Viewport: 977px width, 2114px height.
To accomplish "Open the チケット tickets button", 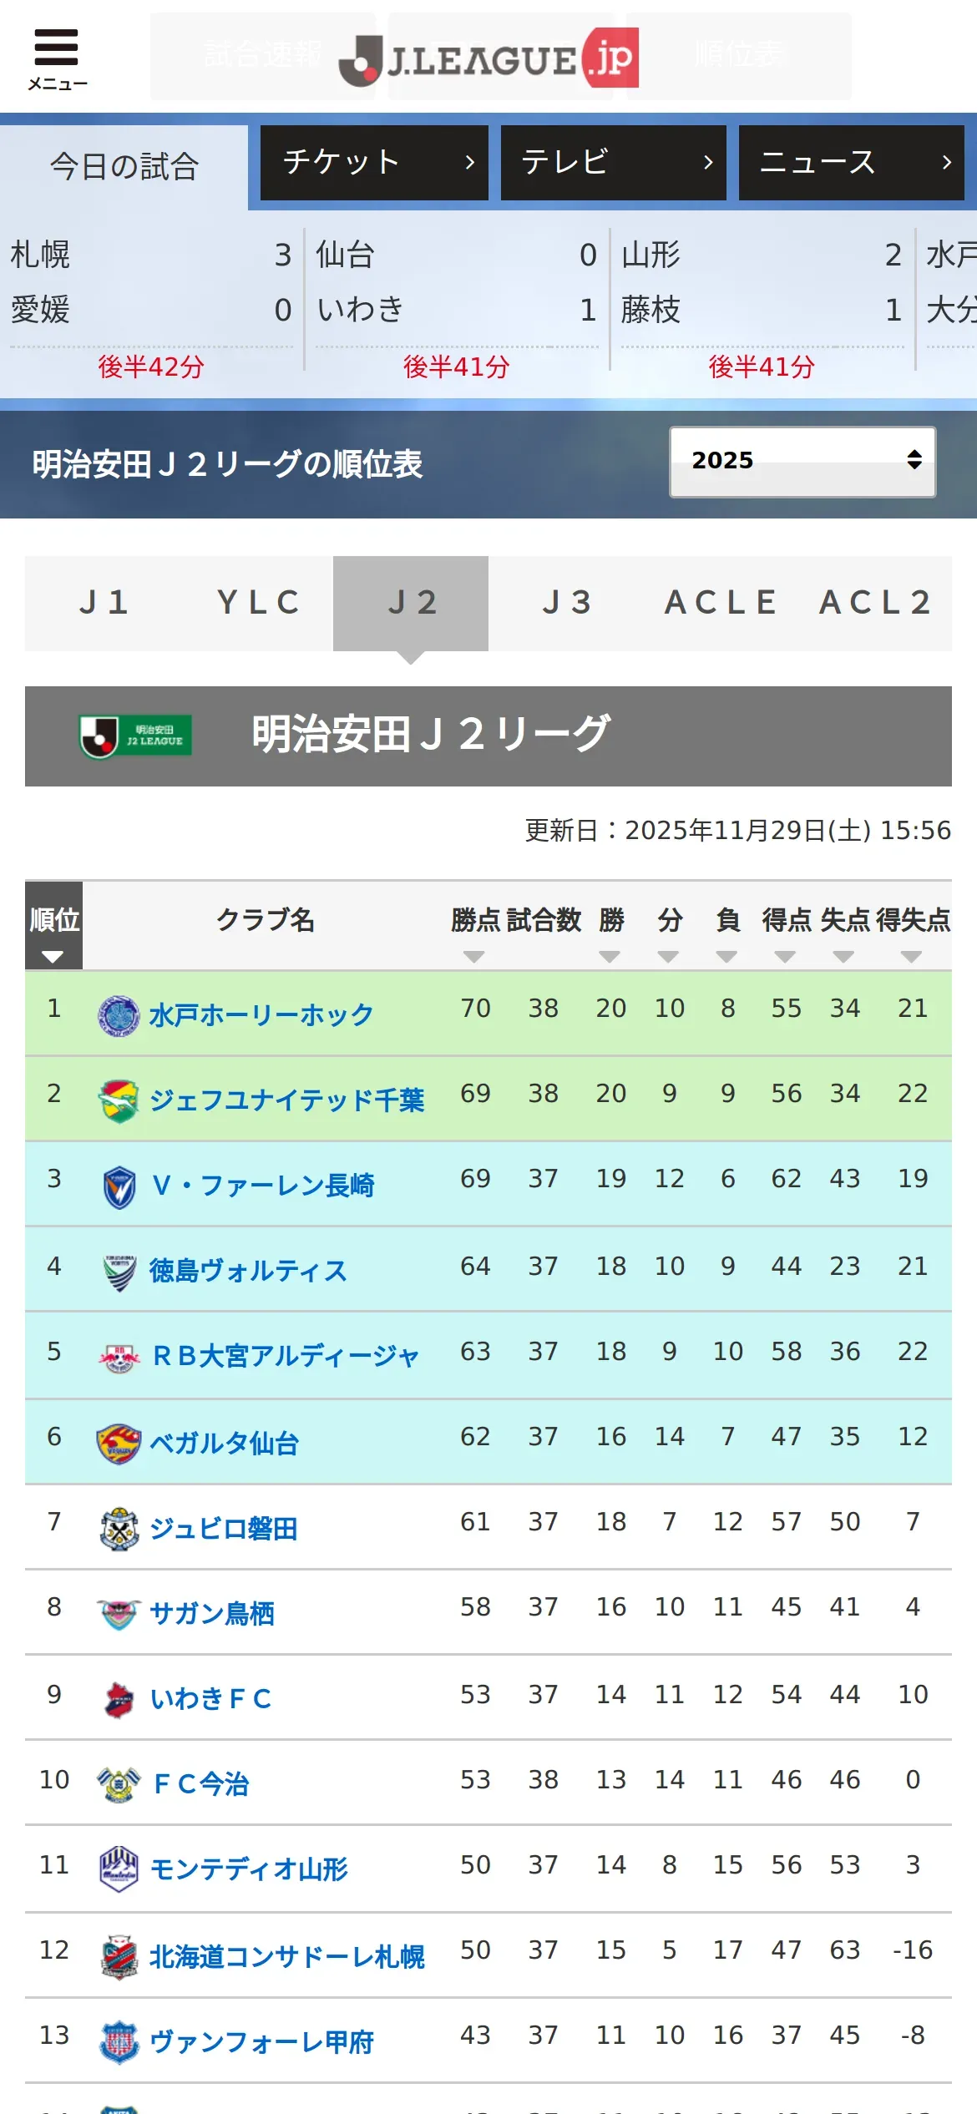I will [374, 163].
